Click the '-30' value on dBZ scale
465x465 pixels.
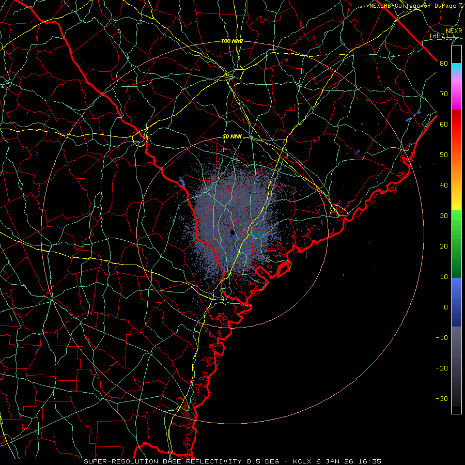pyautogui.click(x=442, y=398)
